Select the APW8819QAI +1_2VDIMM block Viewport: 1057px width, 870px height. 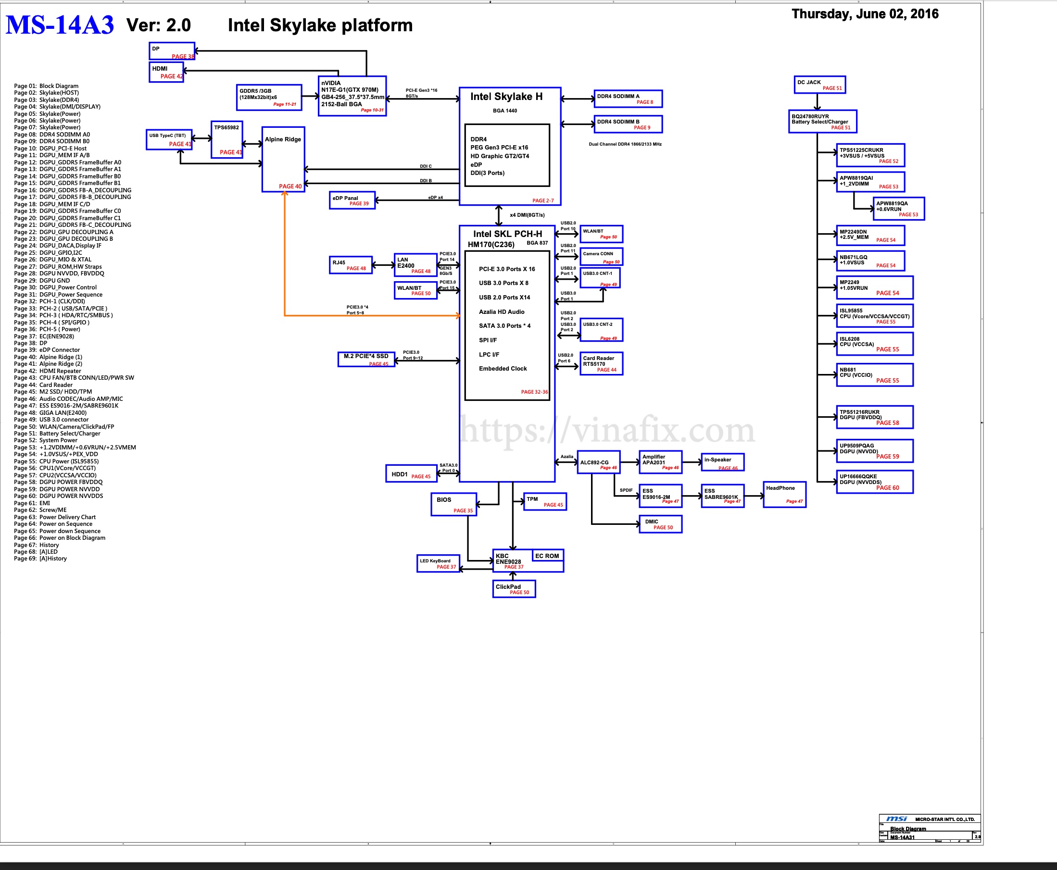(871, 182)
